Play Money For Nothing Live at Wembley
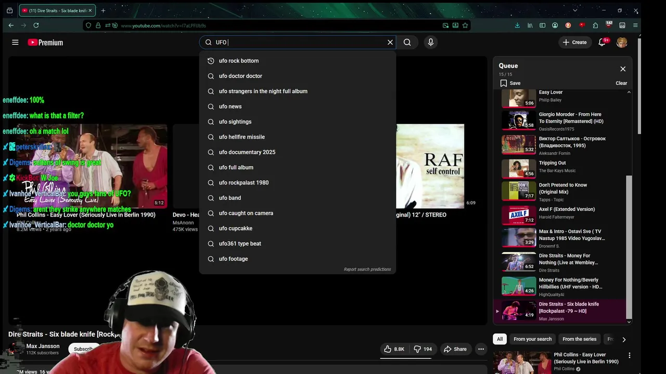Image resolution: width=666 pixels, height=374 pixels. coord(560,262)
